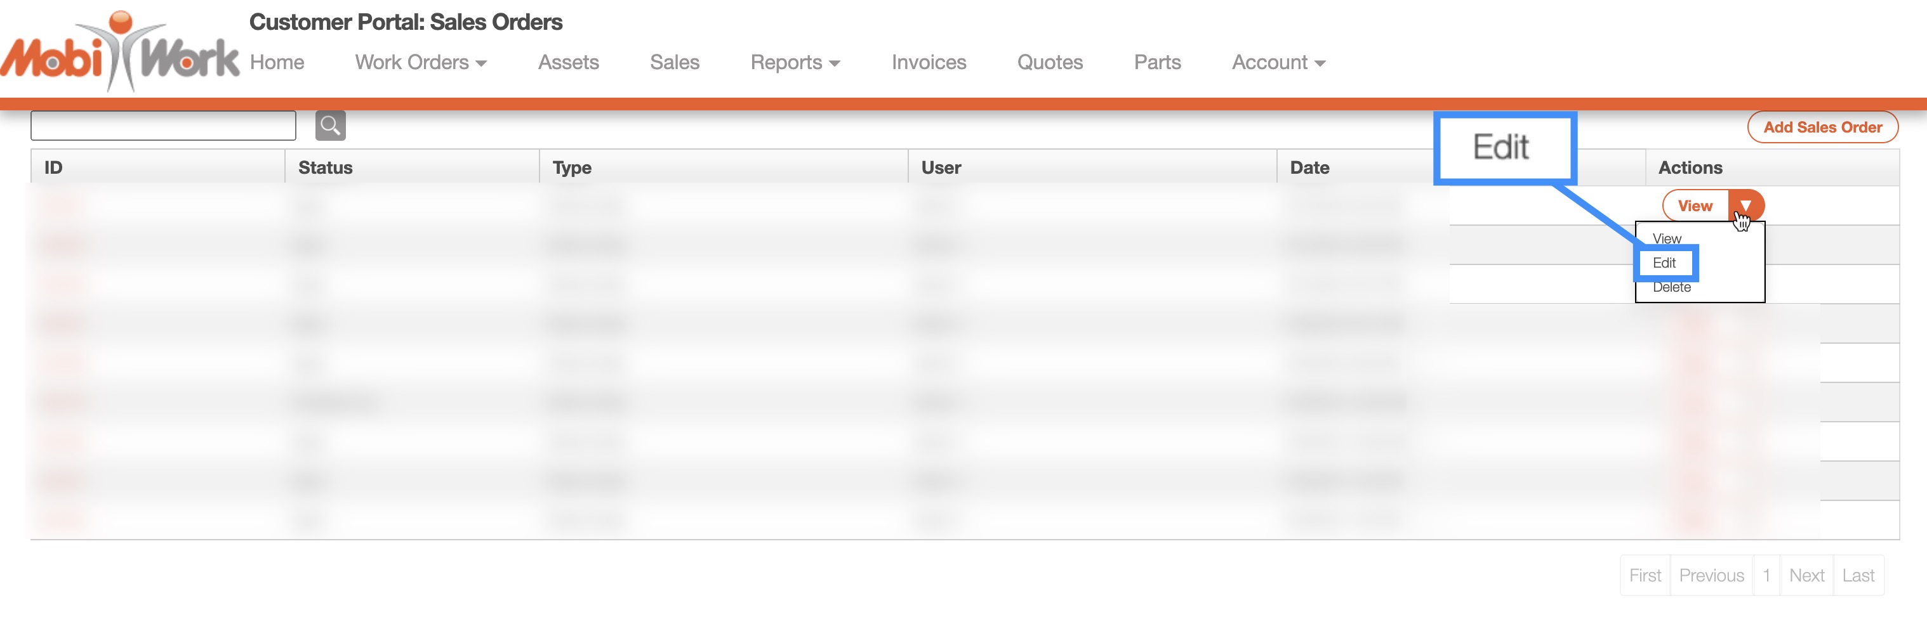
Task: Click the Add Sales Order button
Action: coord(1822,127)
